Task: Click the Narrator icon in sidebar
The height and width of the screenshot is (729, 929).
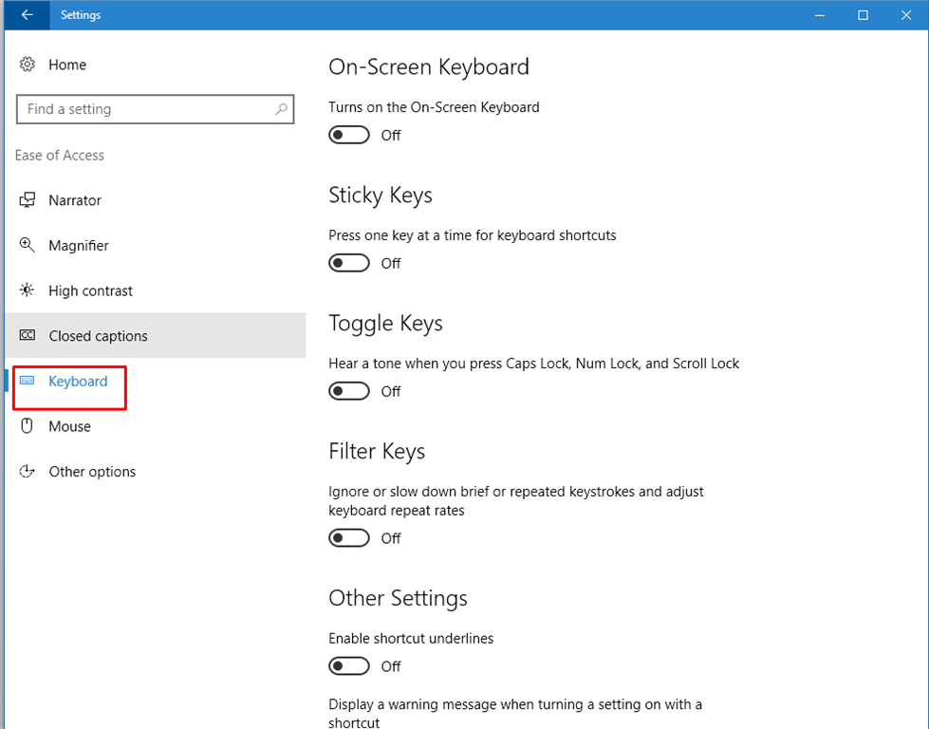Action: point(28,200)
